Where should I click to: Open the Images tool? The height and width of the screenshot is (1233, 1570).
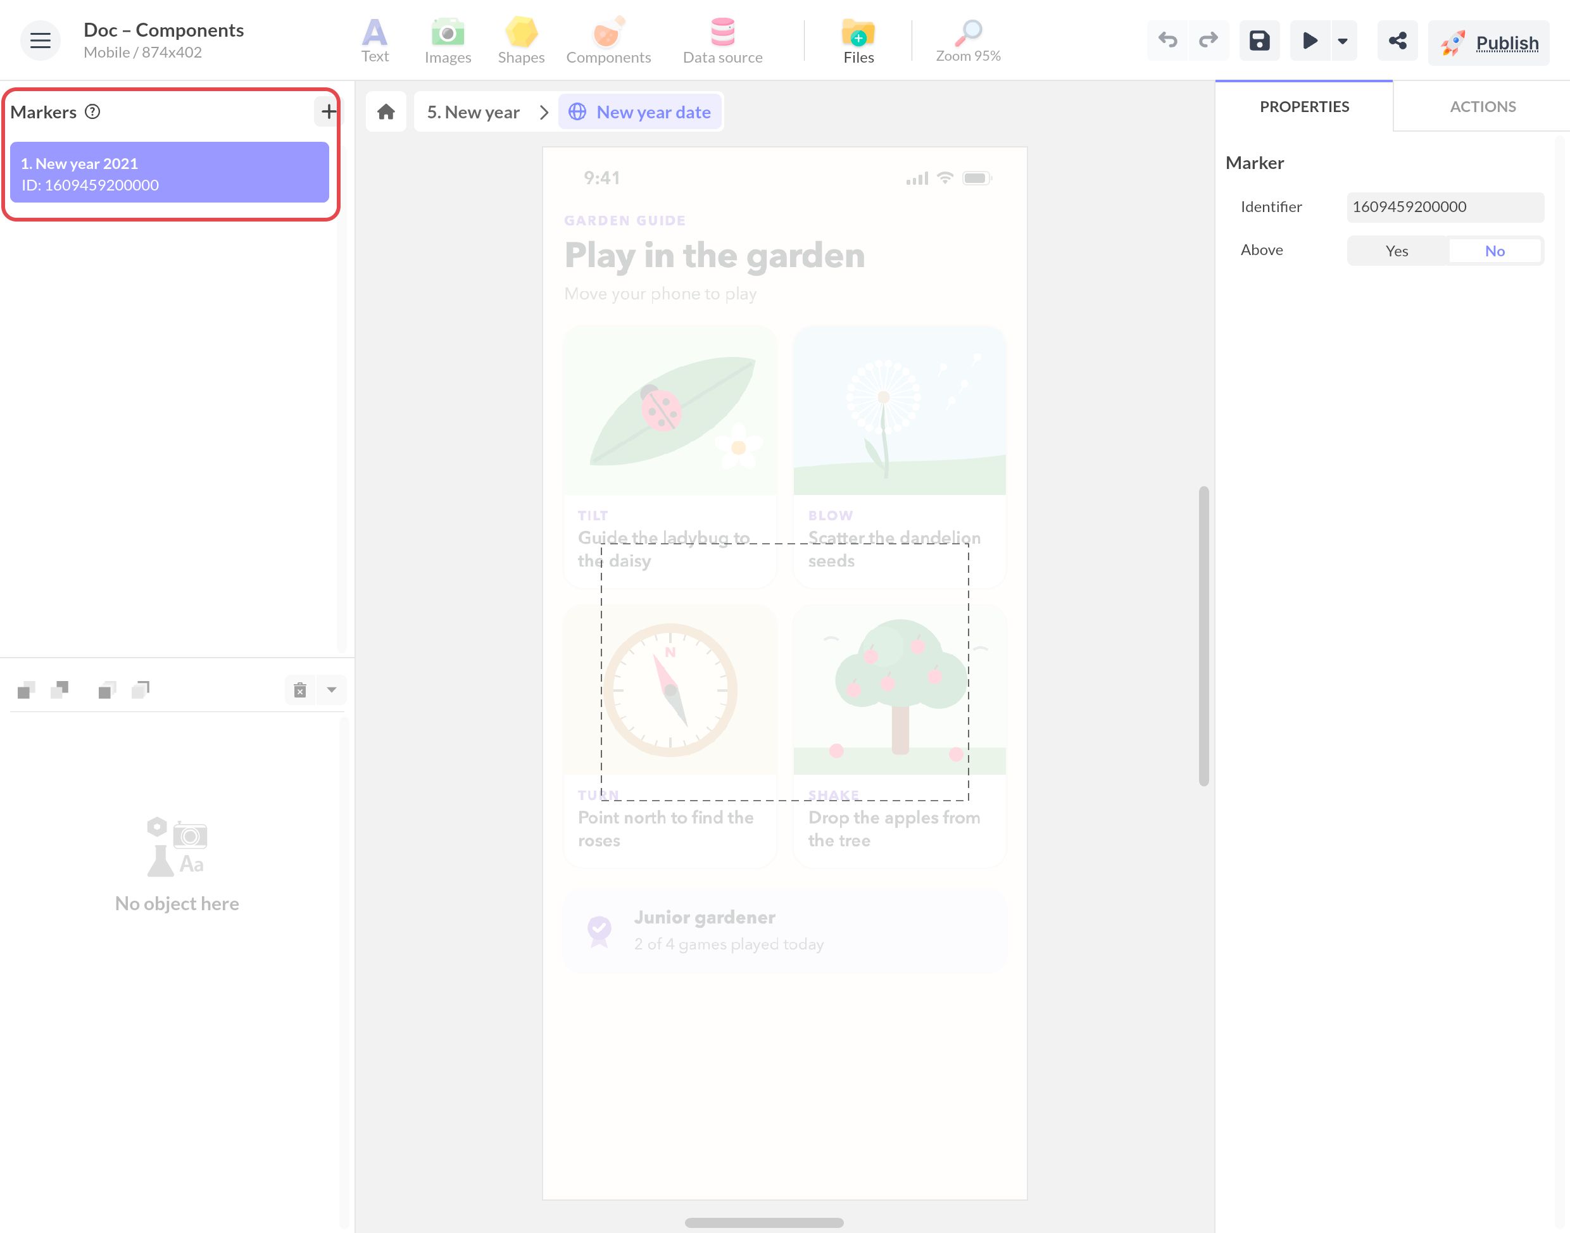coord(448,41)
